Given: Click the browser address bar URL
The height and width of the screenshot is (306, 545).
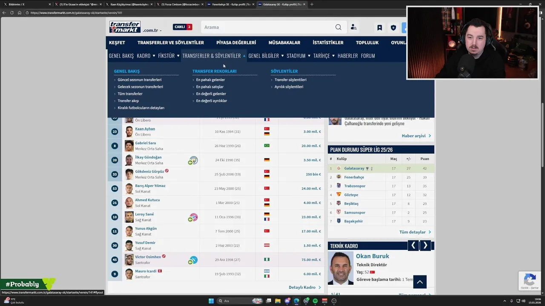Looking at the screenshot, I should (76, 13).
